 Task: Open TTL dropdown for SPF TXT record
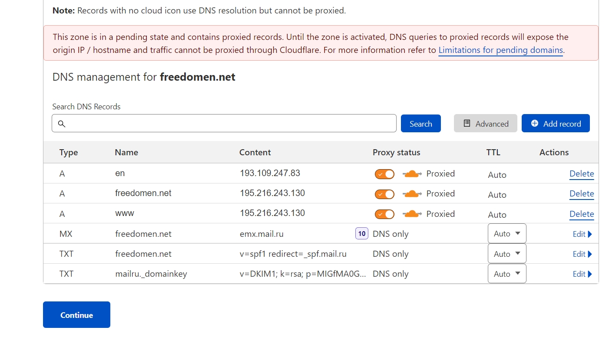[507, 254]
